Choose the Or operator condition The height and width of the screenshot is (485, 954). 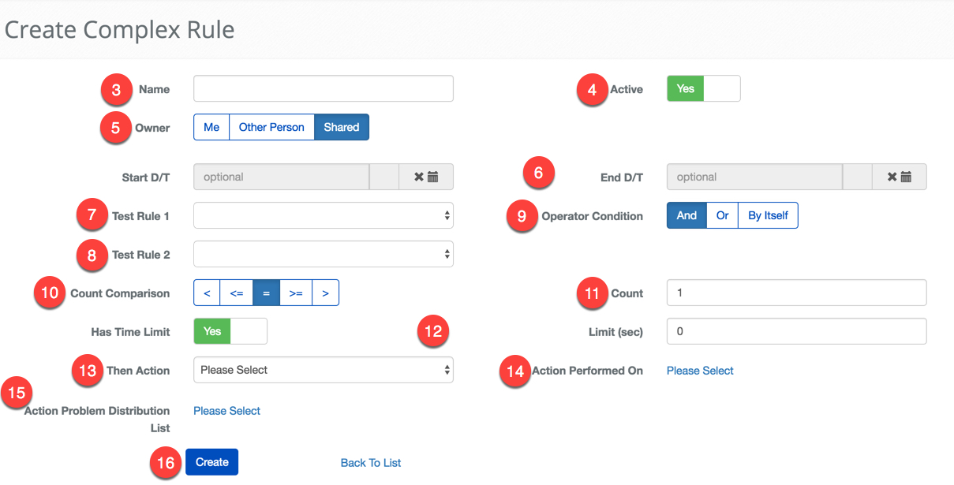pyautogui.click(x=722, y=216)
